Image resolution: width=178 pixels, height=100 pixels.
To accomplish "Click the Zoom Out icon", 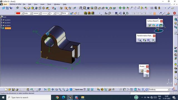I will [64, 89].
